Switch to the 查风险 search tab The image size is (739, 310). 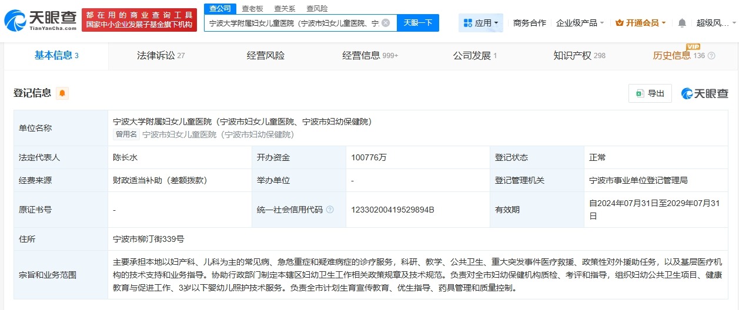point(317,8)
